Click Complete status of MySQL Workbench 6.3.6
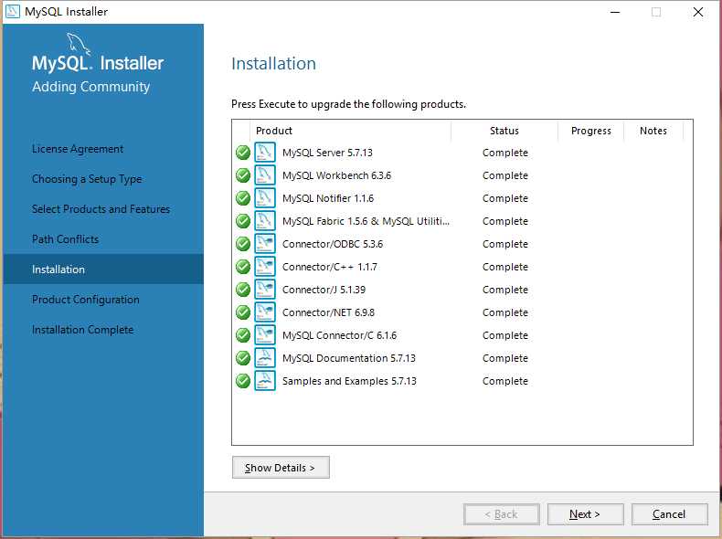722x539 pixels. click(x=505, y=175)
